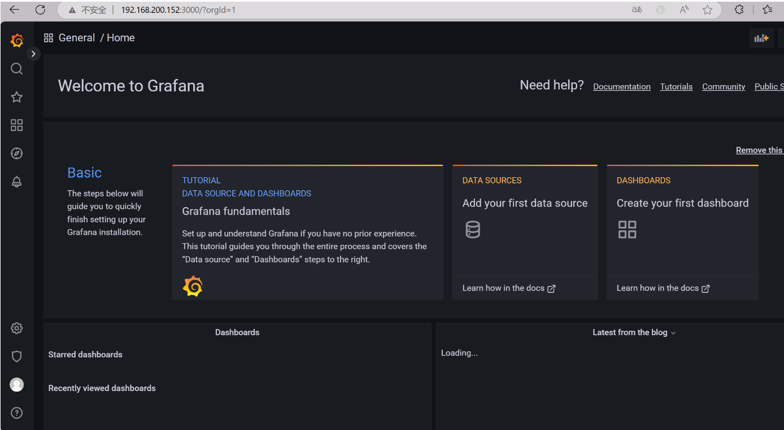
Task: Click the TUTORIAL label text
Action: tap(201, 181)
